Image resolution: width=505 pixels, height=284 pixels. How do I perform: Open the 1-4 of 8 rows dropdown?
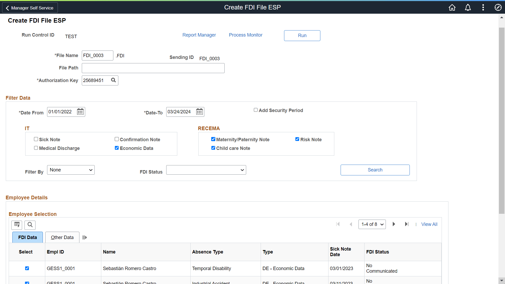click(x=372, y=224)
